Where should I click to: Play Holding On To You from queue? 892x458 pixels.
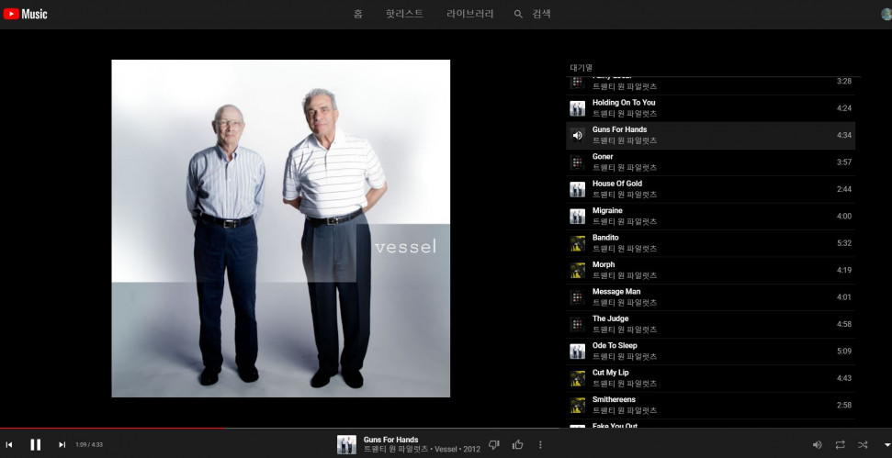(710, 108)
